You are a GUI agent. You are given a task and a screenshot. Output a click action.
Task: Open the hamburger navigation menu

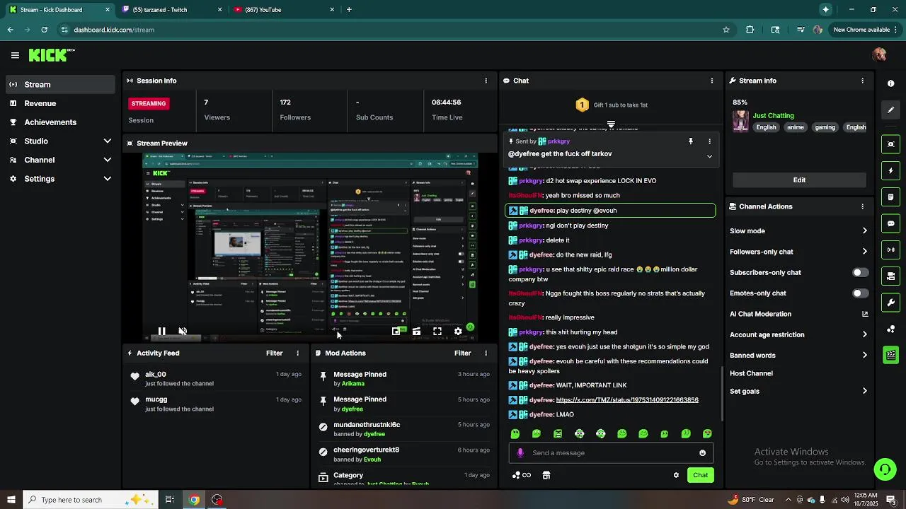point(15,55)
